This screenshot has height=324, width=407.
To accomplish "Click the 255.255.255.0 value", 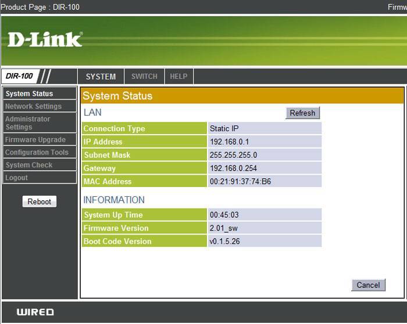I will point(265,155).
